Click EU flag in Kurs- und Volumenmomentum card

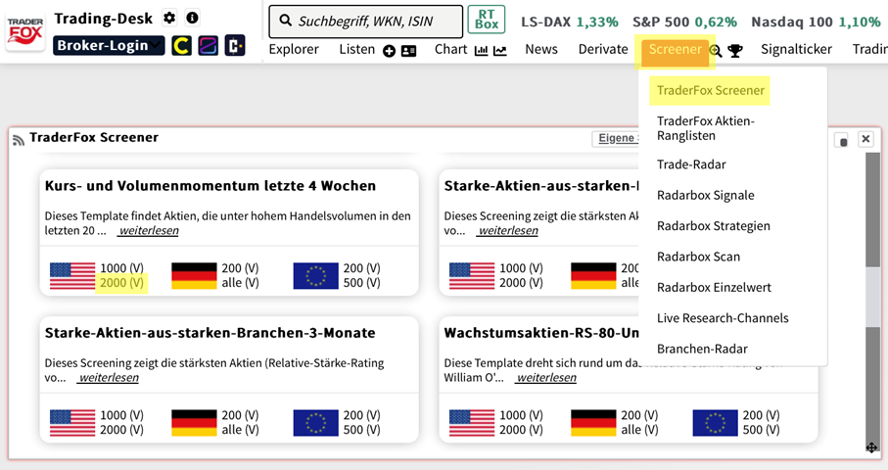pyautogui.click(x=316, y=276)
